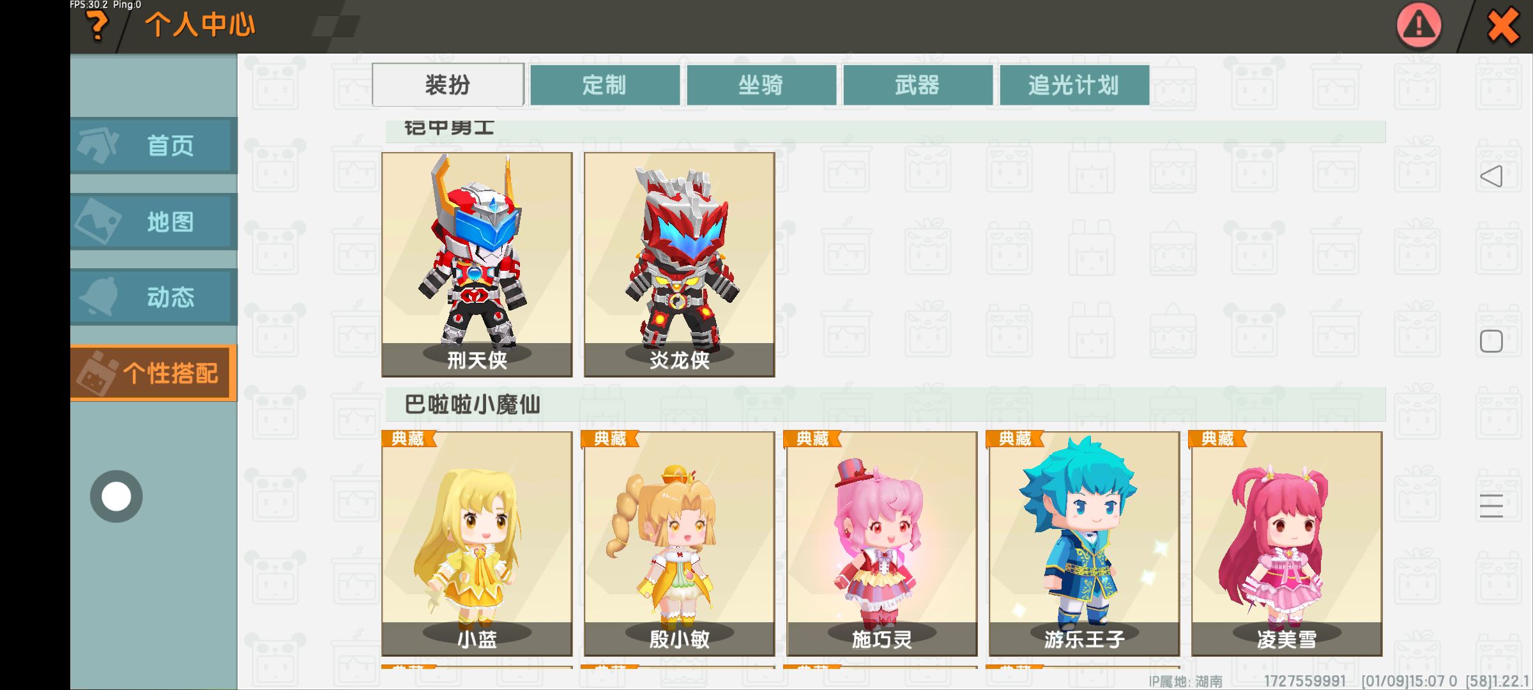Viewport: 1533px width, 690px height.
Task: Choose the 凌美雪 character skin
Action: (x=1286, y=544)
